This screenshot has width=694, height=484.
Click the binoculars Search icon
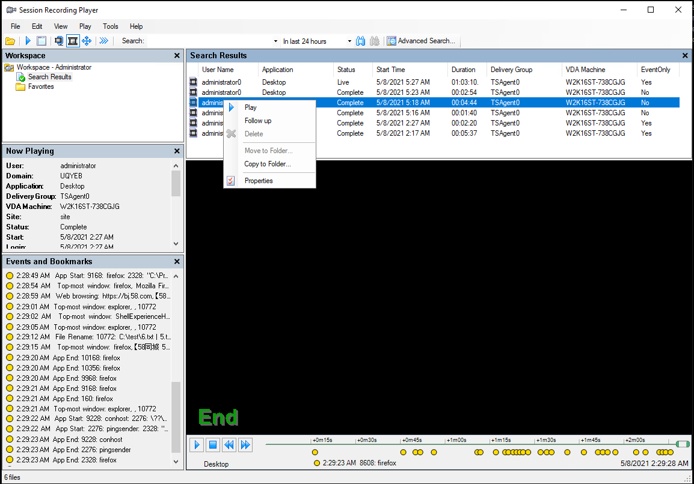[361, 41]
